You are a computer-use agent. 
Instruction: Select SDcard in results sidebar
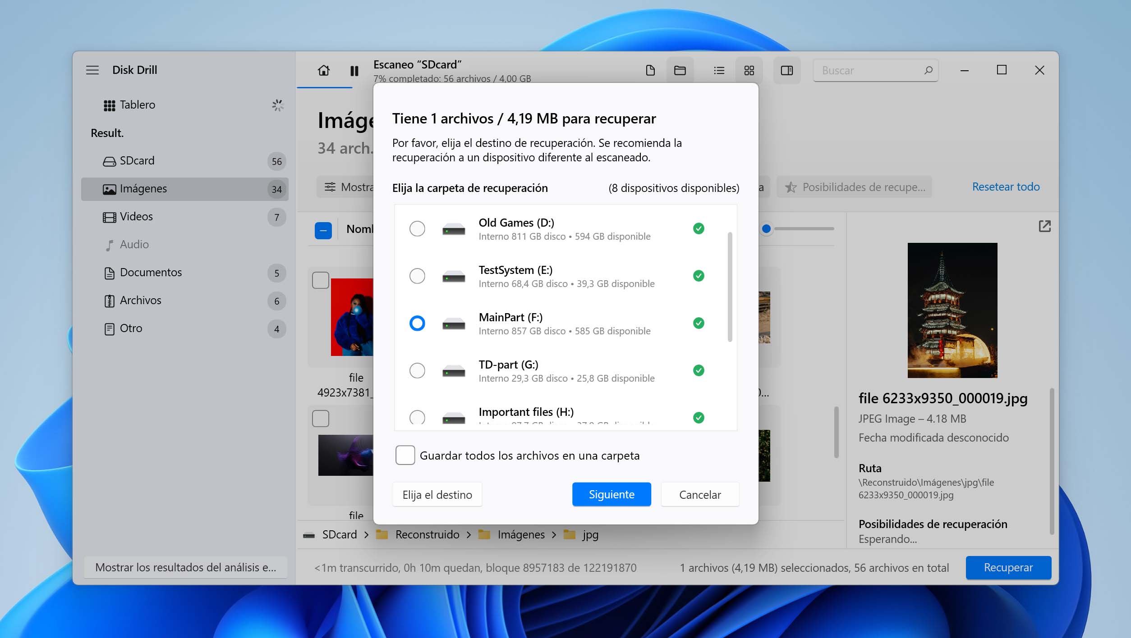tap(185, 161)
